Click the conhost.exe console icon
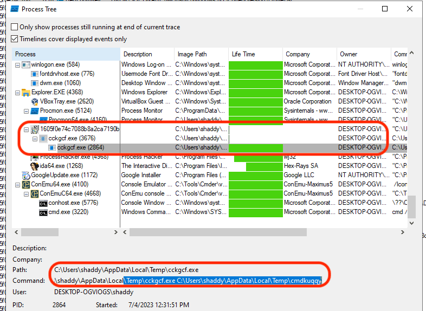Image resolution: width=426 pixels, height=311 pixels. click(43, 203)
